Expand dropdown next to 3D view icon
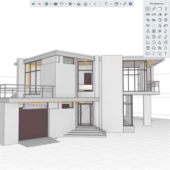 50,4
